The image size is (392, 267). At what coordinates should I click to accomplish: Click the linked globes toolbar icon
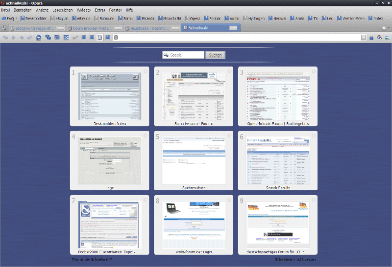coord(48,38)
